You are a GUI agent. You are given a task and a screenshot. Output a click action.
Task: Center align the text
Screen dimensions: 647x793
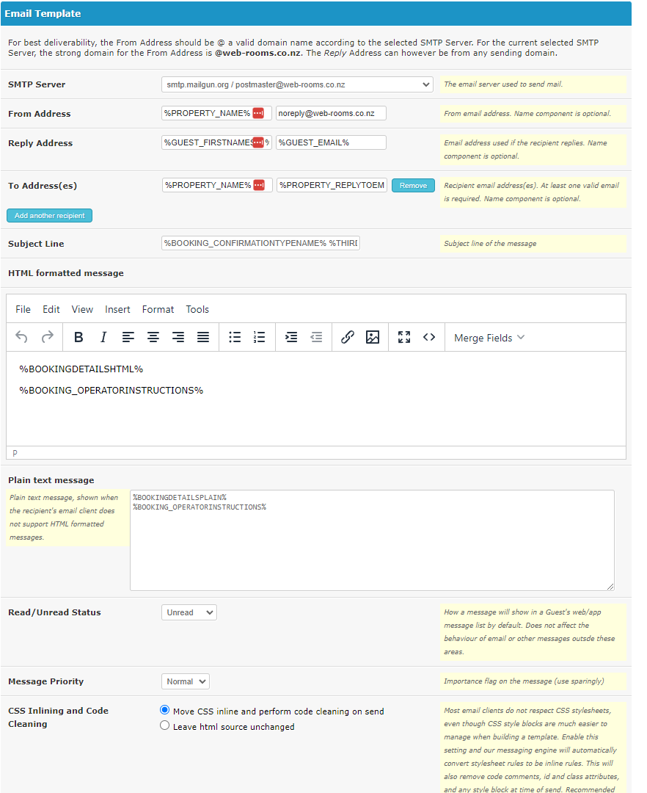pos(153,337)
